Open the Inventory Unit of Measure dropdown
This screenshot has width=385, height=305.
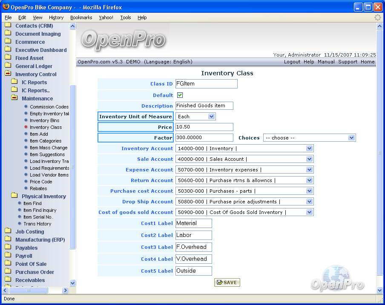tap(211, 117)
